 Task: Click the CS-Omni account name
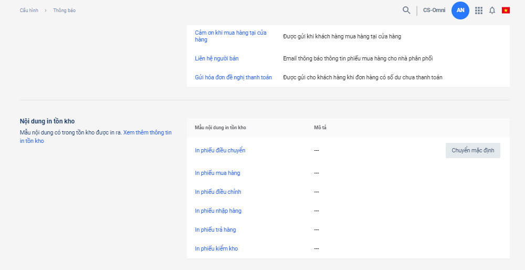coord(434,10)
